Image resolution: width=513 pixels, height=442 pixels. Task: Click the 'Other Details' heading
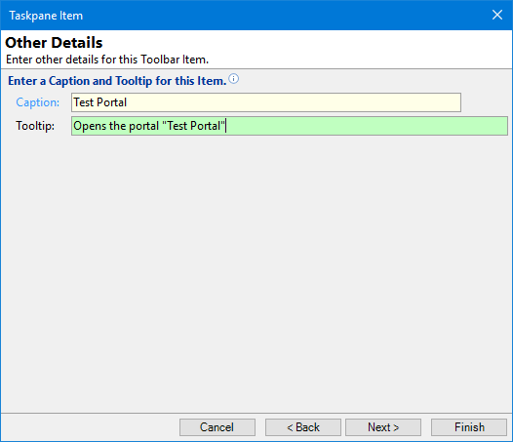point(54,43)
